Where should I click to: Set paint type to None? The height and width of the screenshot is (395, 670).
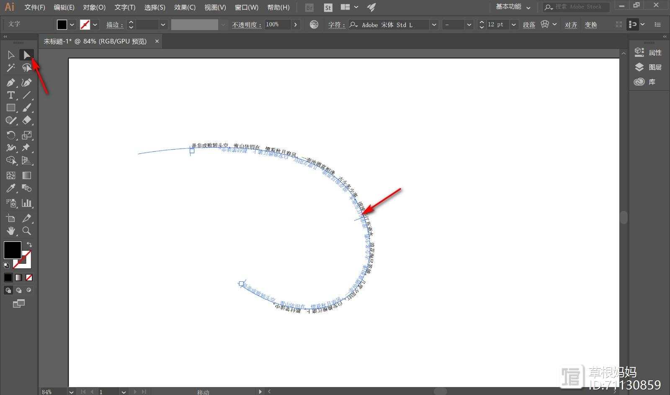[x=29, y=278]
